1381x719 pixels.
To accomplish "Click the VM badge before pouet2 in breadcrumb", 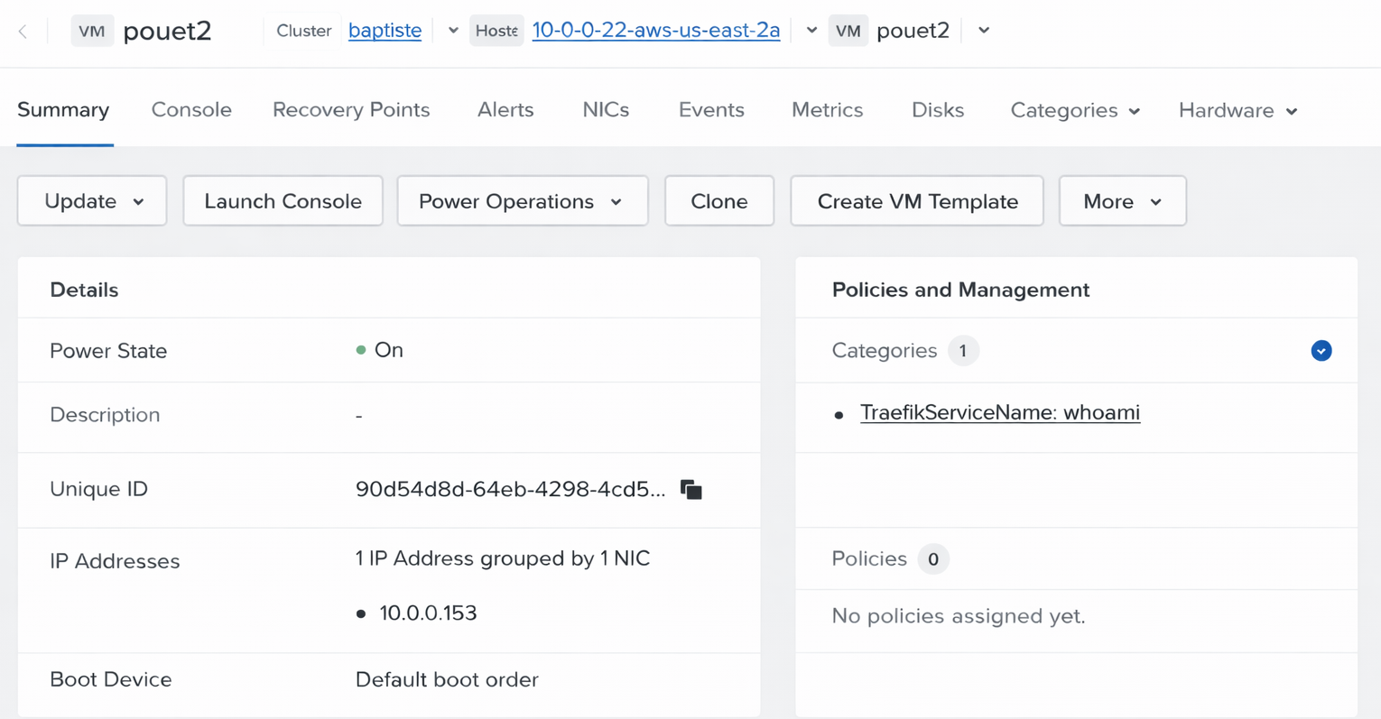I will 848,30.
